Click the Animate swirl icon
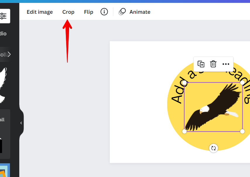 [x=121, y=12]
